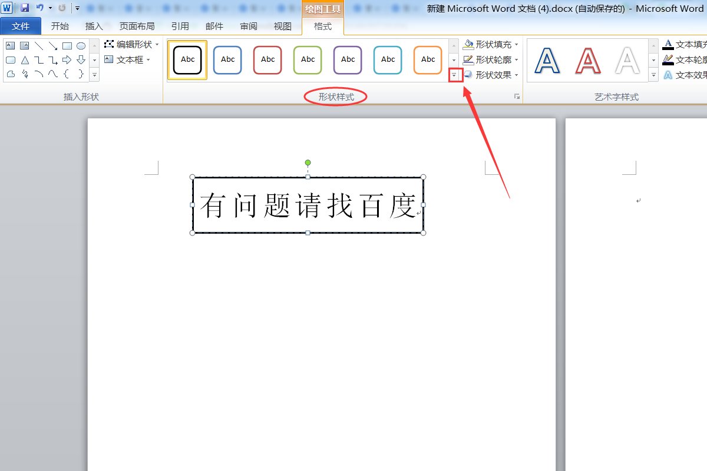Select the elbow connector shape
Viewport: 707px width, 471px height.
(39, 59)
